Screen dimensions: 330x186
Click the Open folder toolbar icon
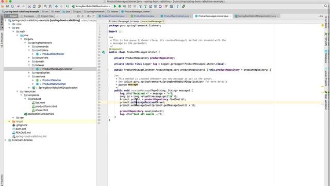[3, 6]
